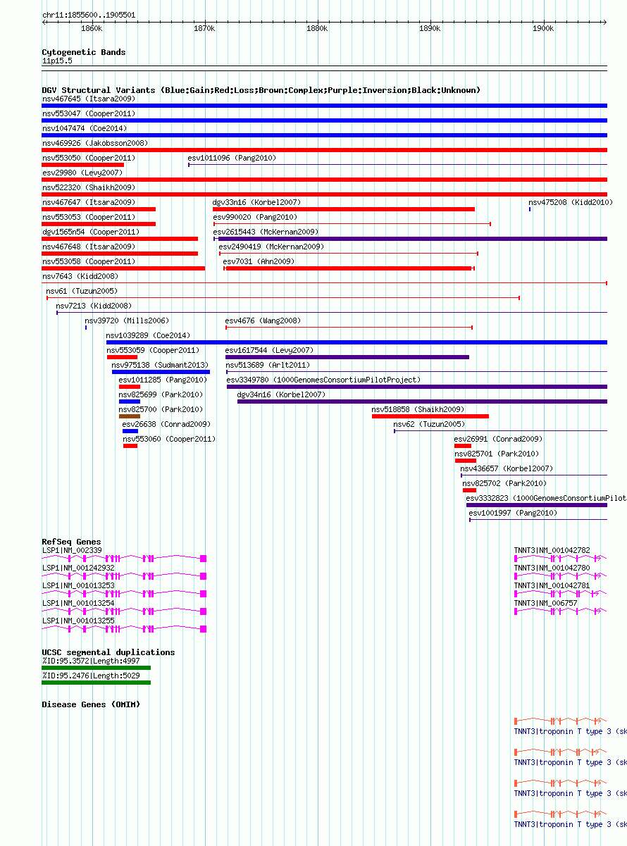Click esv4676 (Wang2008) label
The height and width of the screenshot is (846, 627).
(x=263, y=321)
